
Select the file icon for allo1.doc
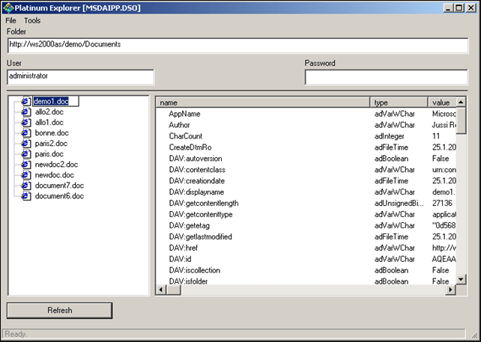[26, 122]
